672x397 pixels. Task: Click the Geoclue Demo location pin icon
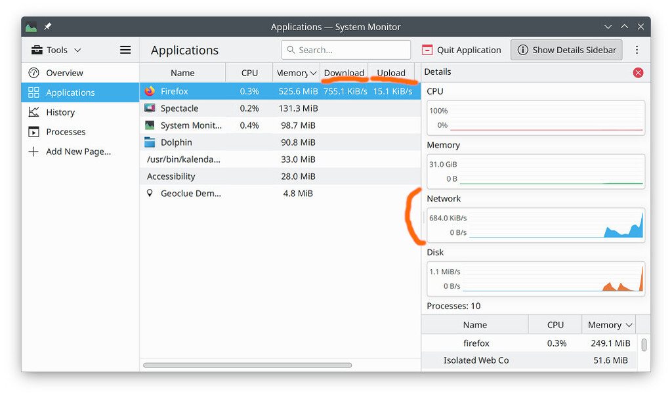click(148, 193)
